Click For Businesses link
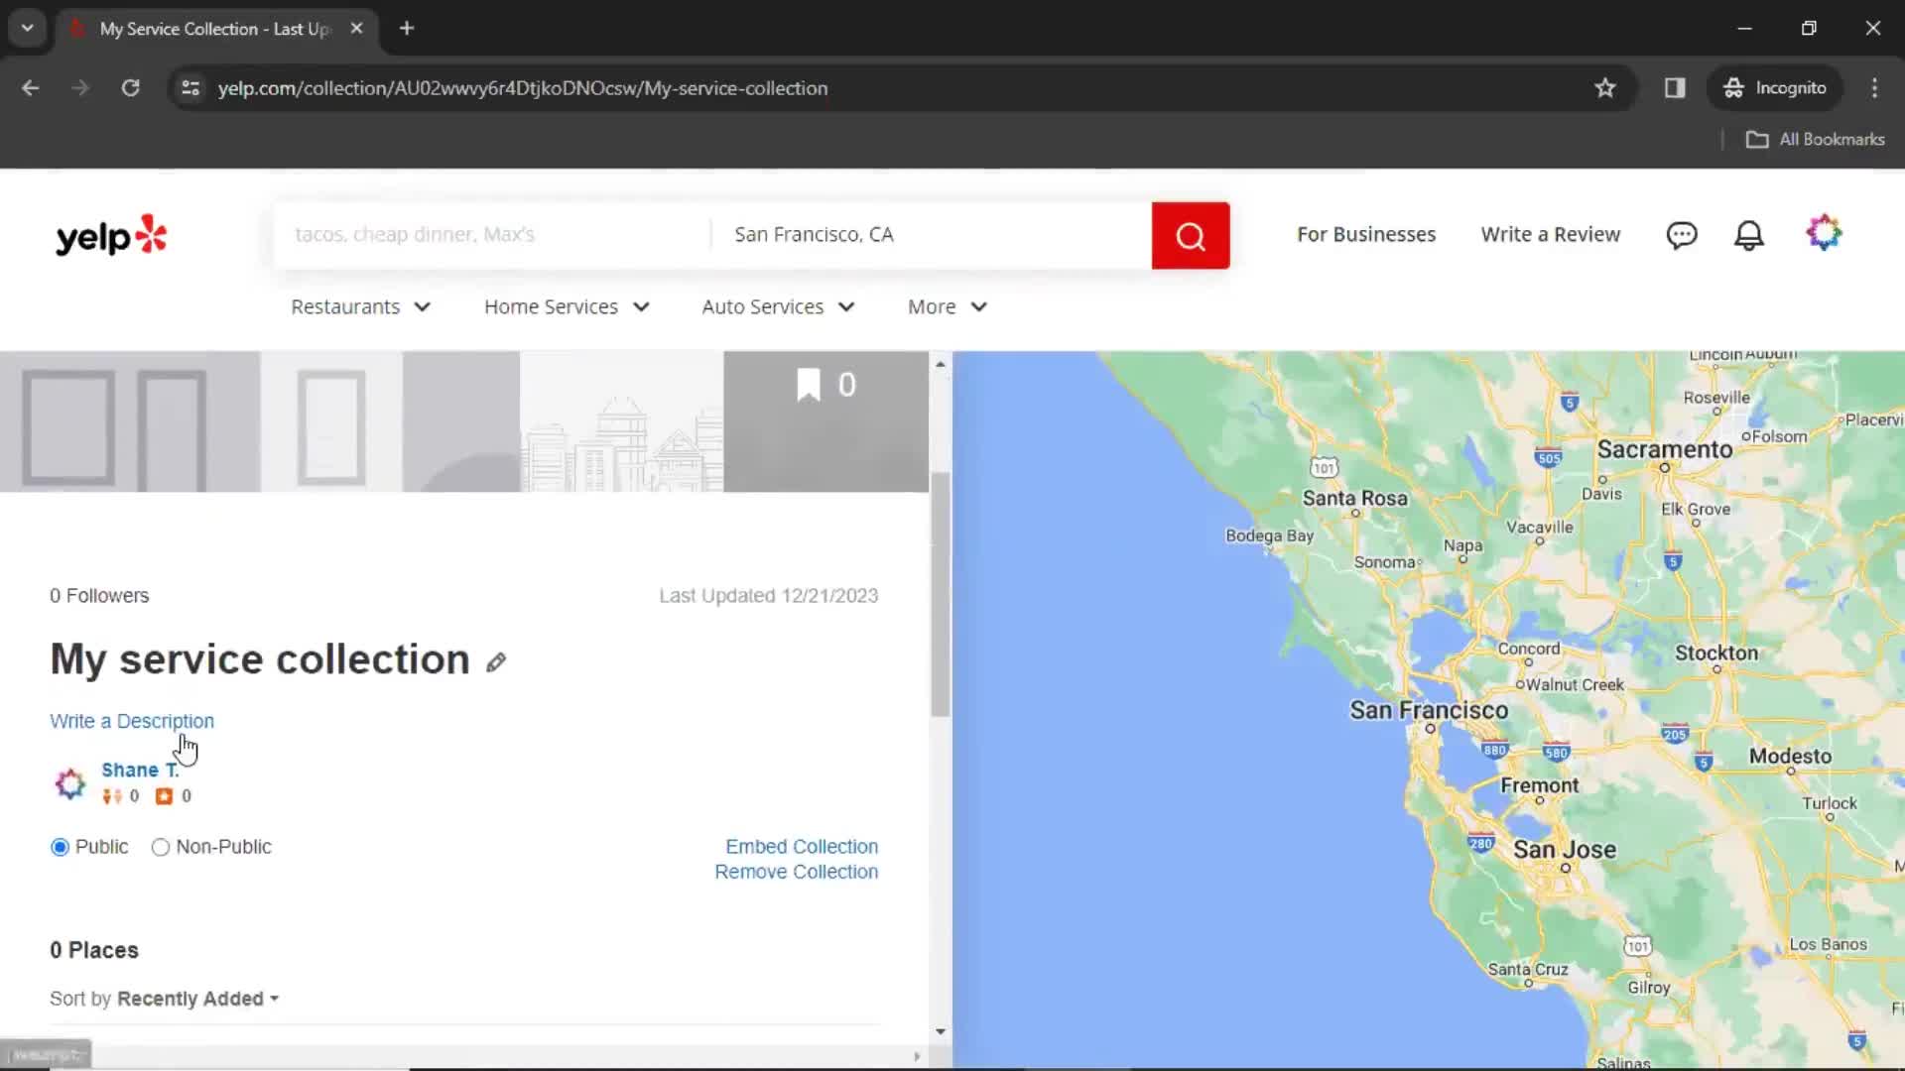Screen dimensions: 1905x1071 [x=1366, y=235]
